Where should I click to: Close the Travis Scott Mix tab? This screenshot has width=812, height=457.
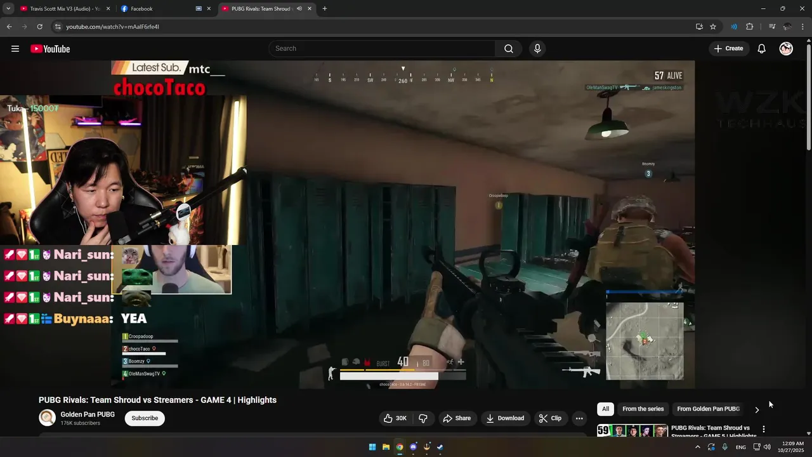(108, 9)
